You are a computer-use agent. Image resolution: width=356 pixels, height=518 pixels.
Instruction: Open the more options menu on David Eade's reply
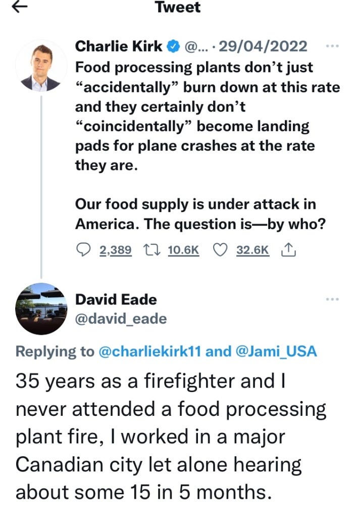pyautogui.click(x=333, y=299)
